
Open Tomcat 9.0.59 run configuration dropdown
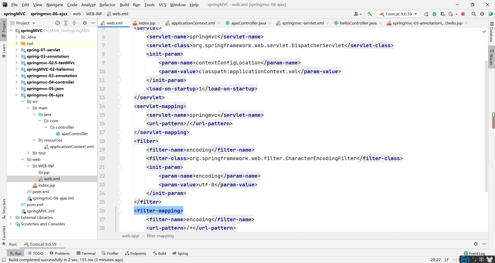(398, 14)
